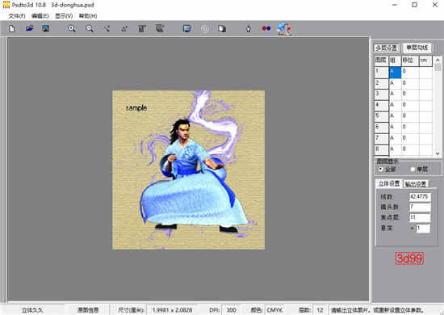Image resolution: width=444 pixels, height=315 pixels.
Task: Select layer row header 2
Action: click(x=381, y=83)
